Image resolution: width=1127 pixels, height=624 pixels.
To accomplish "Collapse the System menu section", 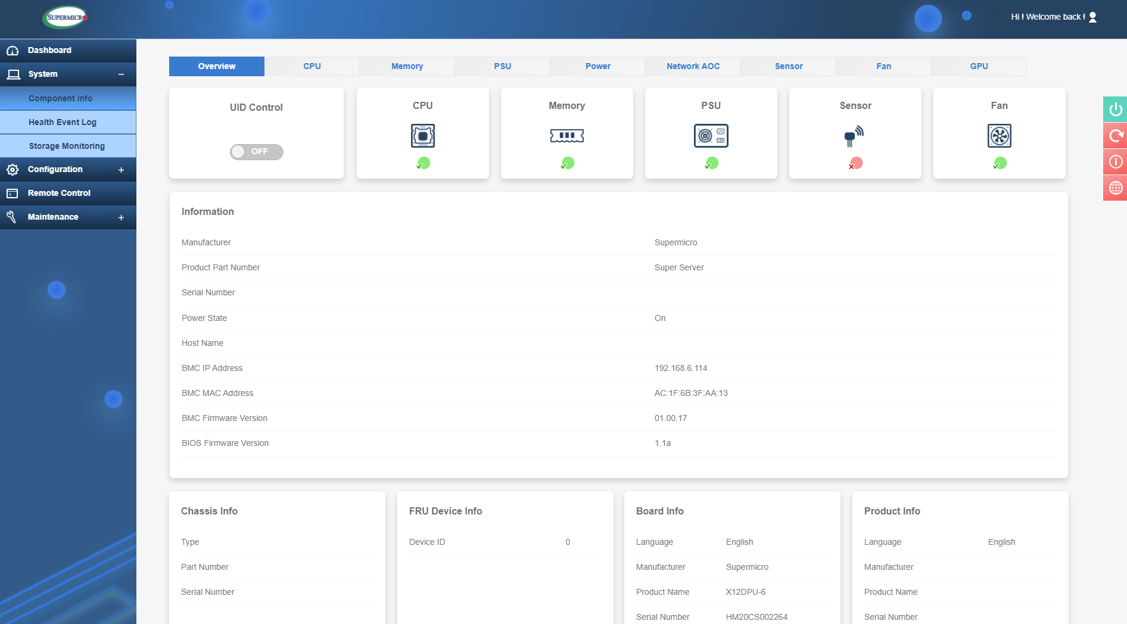I will click(121, 74).
